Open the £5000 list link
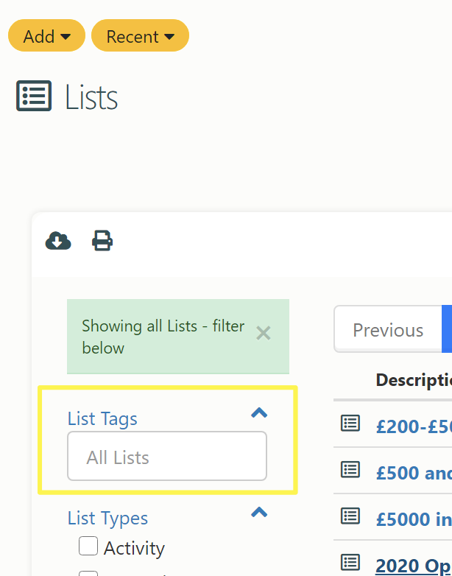452x576 pixels. point(414,519)
